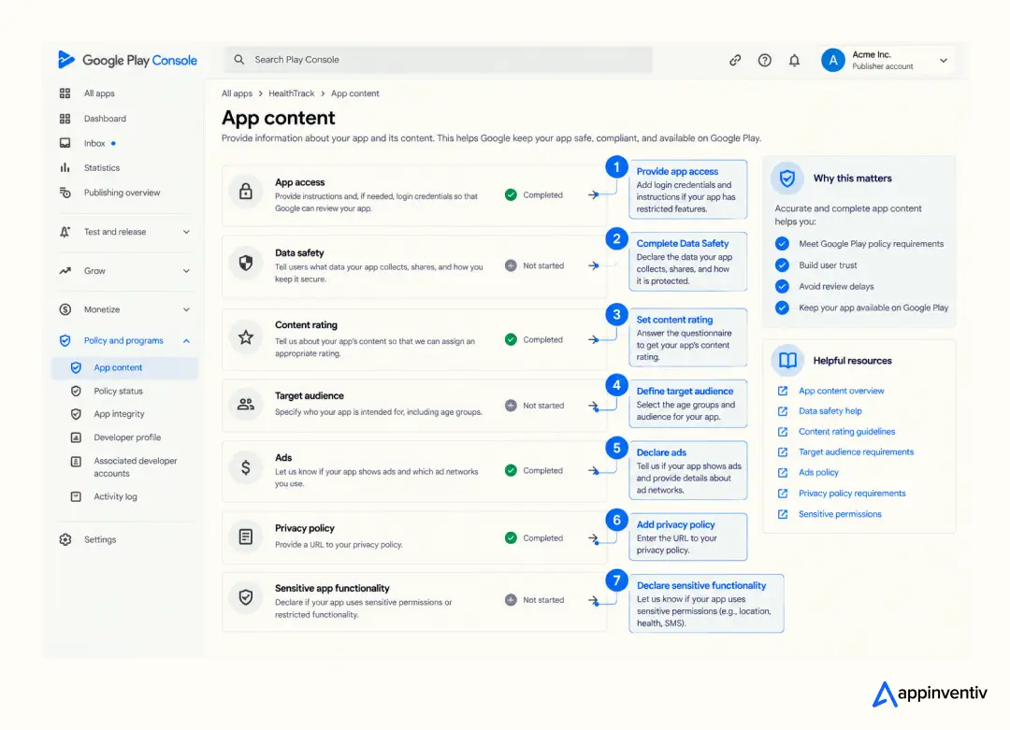This screenshot has width=1010, height=730.
Task: Open Data safety help link
Action: 830,410
